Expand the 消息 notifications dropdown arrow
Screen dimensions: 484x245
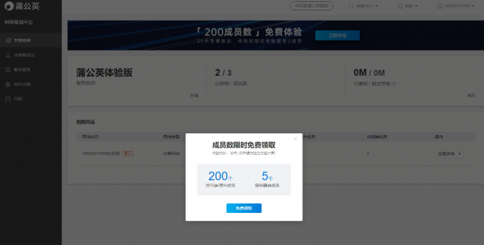(x=416, y=6)
